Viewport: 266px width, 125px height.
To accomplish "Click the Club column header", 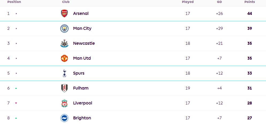I will (66, 2).
